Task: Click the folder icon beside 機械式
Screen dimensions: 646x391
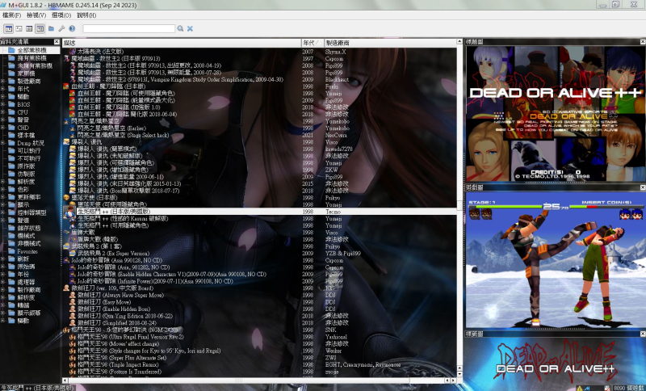Action: click(11, 236)
